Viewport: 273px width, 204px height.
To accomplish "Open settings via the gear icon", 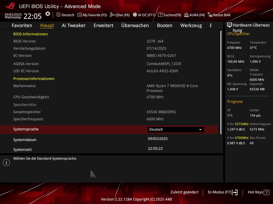I will click(x=48, y=14).
